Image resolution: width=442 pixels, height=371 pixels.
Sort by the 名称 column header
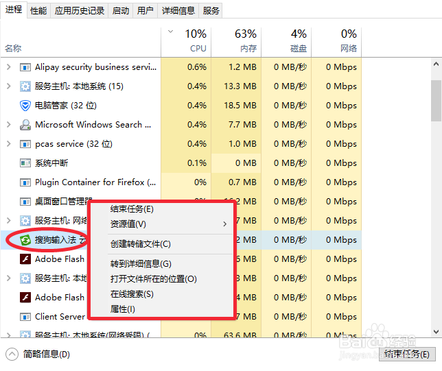click(x=80, y=43)
